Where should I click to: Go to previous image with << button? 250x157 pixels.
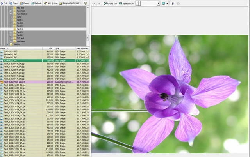click(94, 3)
